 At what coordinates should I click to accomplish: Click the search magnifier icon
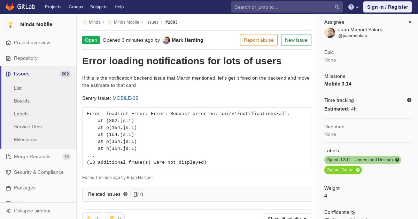(336, 7)
